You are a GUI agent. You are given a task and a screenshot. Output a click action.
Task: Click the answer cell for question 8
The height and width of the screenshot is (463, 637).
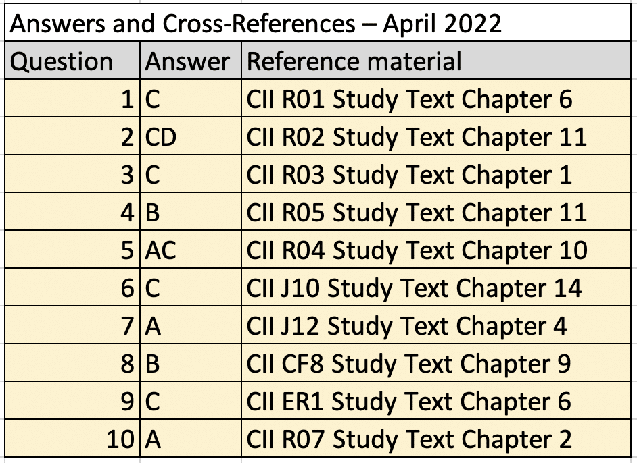tap(191, 364)
